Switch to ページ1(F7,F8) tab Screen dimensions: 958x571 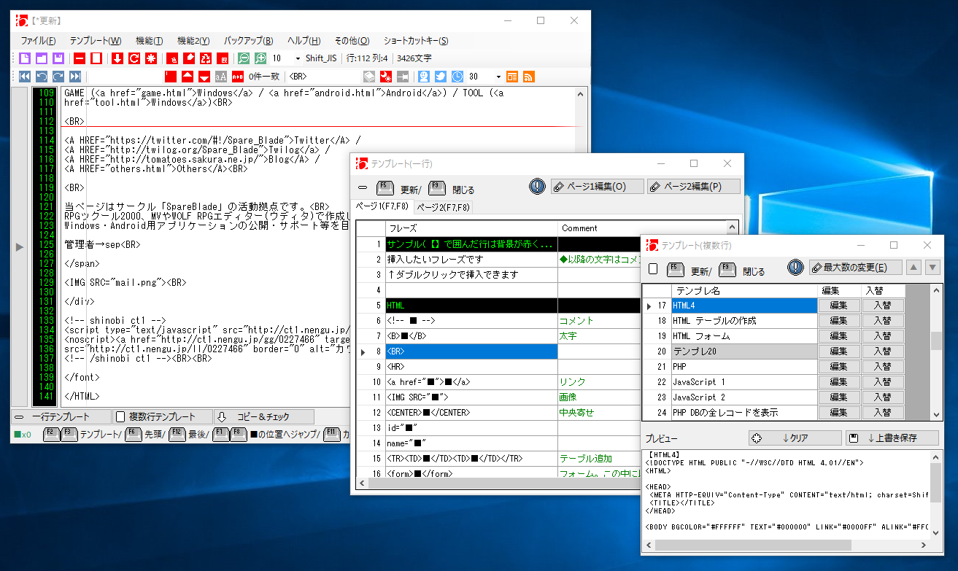pyautogui.click(x=382, y=206)
